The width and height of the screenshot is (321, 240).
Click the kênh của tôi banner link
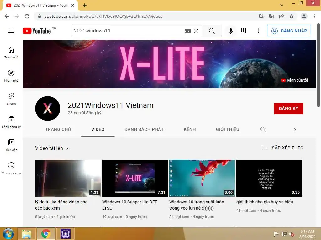point(294,80)
